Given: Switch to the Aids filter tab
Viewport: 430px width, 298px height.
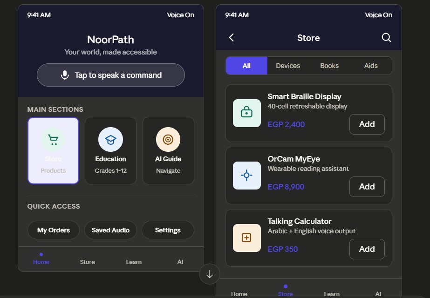Looking at the screenshot, I should tap(371, 66).
